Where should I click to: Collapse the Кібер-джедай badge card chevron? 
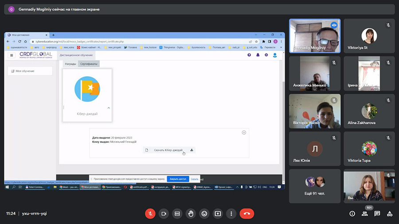coord(109,108)
